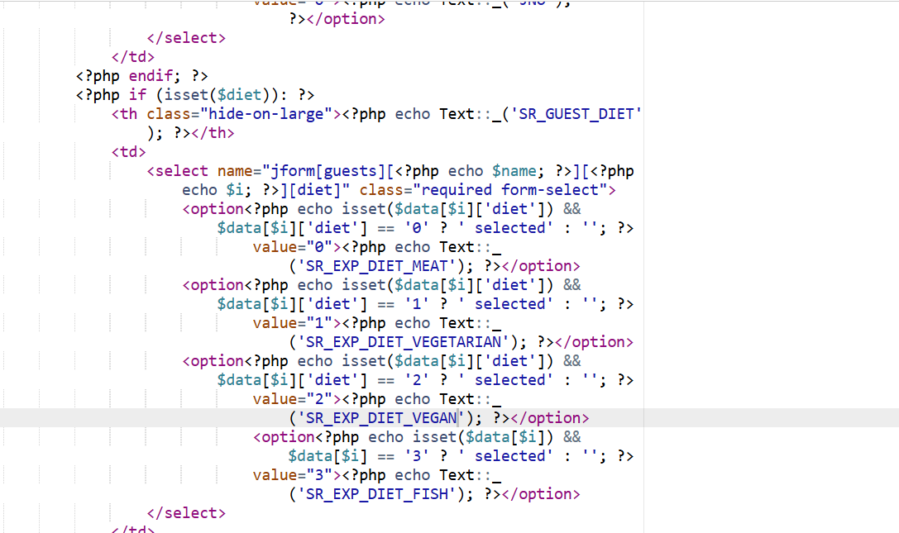Click the '3' comparison value string
This screenshot has width=899, height=533.
[x=417, y=456]
